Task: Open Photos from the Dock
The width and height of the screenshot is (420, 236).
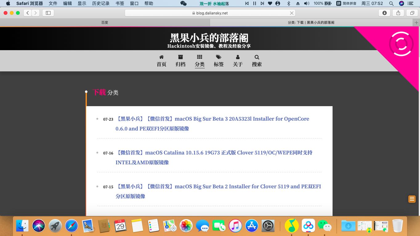Action: (186, 226)
